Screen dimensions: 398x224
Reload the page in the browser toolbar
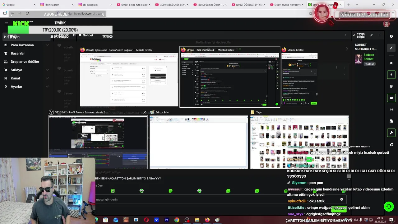point(27,13)
